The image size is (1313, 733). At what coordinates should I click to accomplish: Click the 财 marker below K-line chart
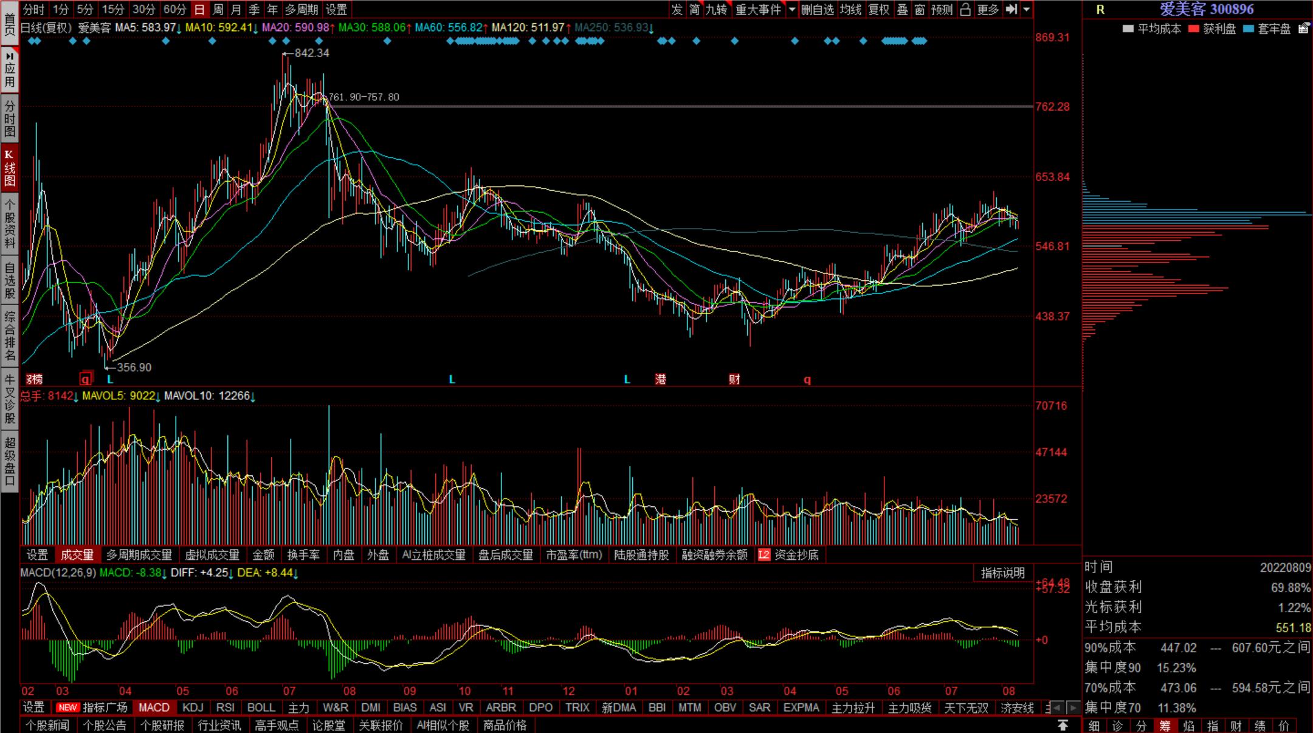[734, 379]
